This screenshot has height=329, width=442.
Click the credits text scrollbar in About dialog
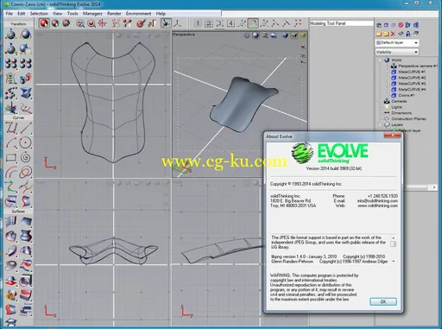(393, 250)
